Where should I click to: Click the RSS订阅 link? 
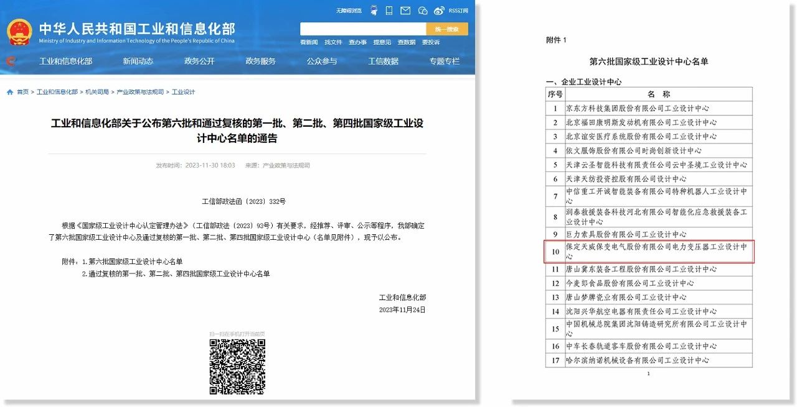click(458, 11)
